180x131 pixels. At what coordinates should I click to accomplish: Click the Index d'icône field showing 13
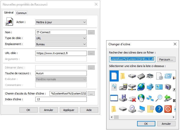[61, 99]
